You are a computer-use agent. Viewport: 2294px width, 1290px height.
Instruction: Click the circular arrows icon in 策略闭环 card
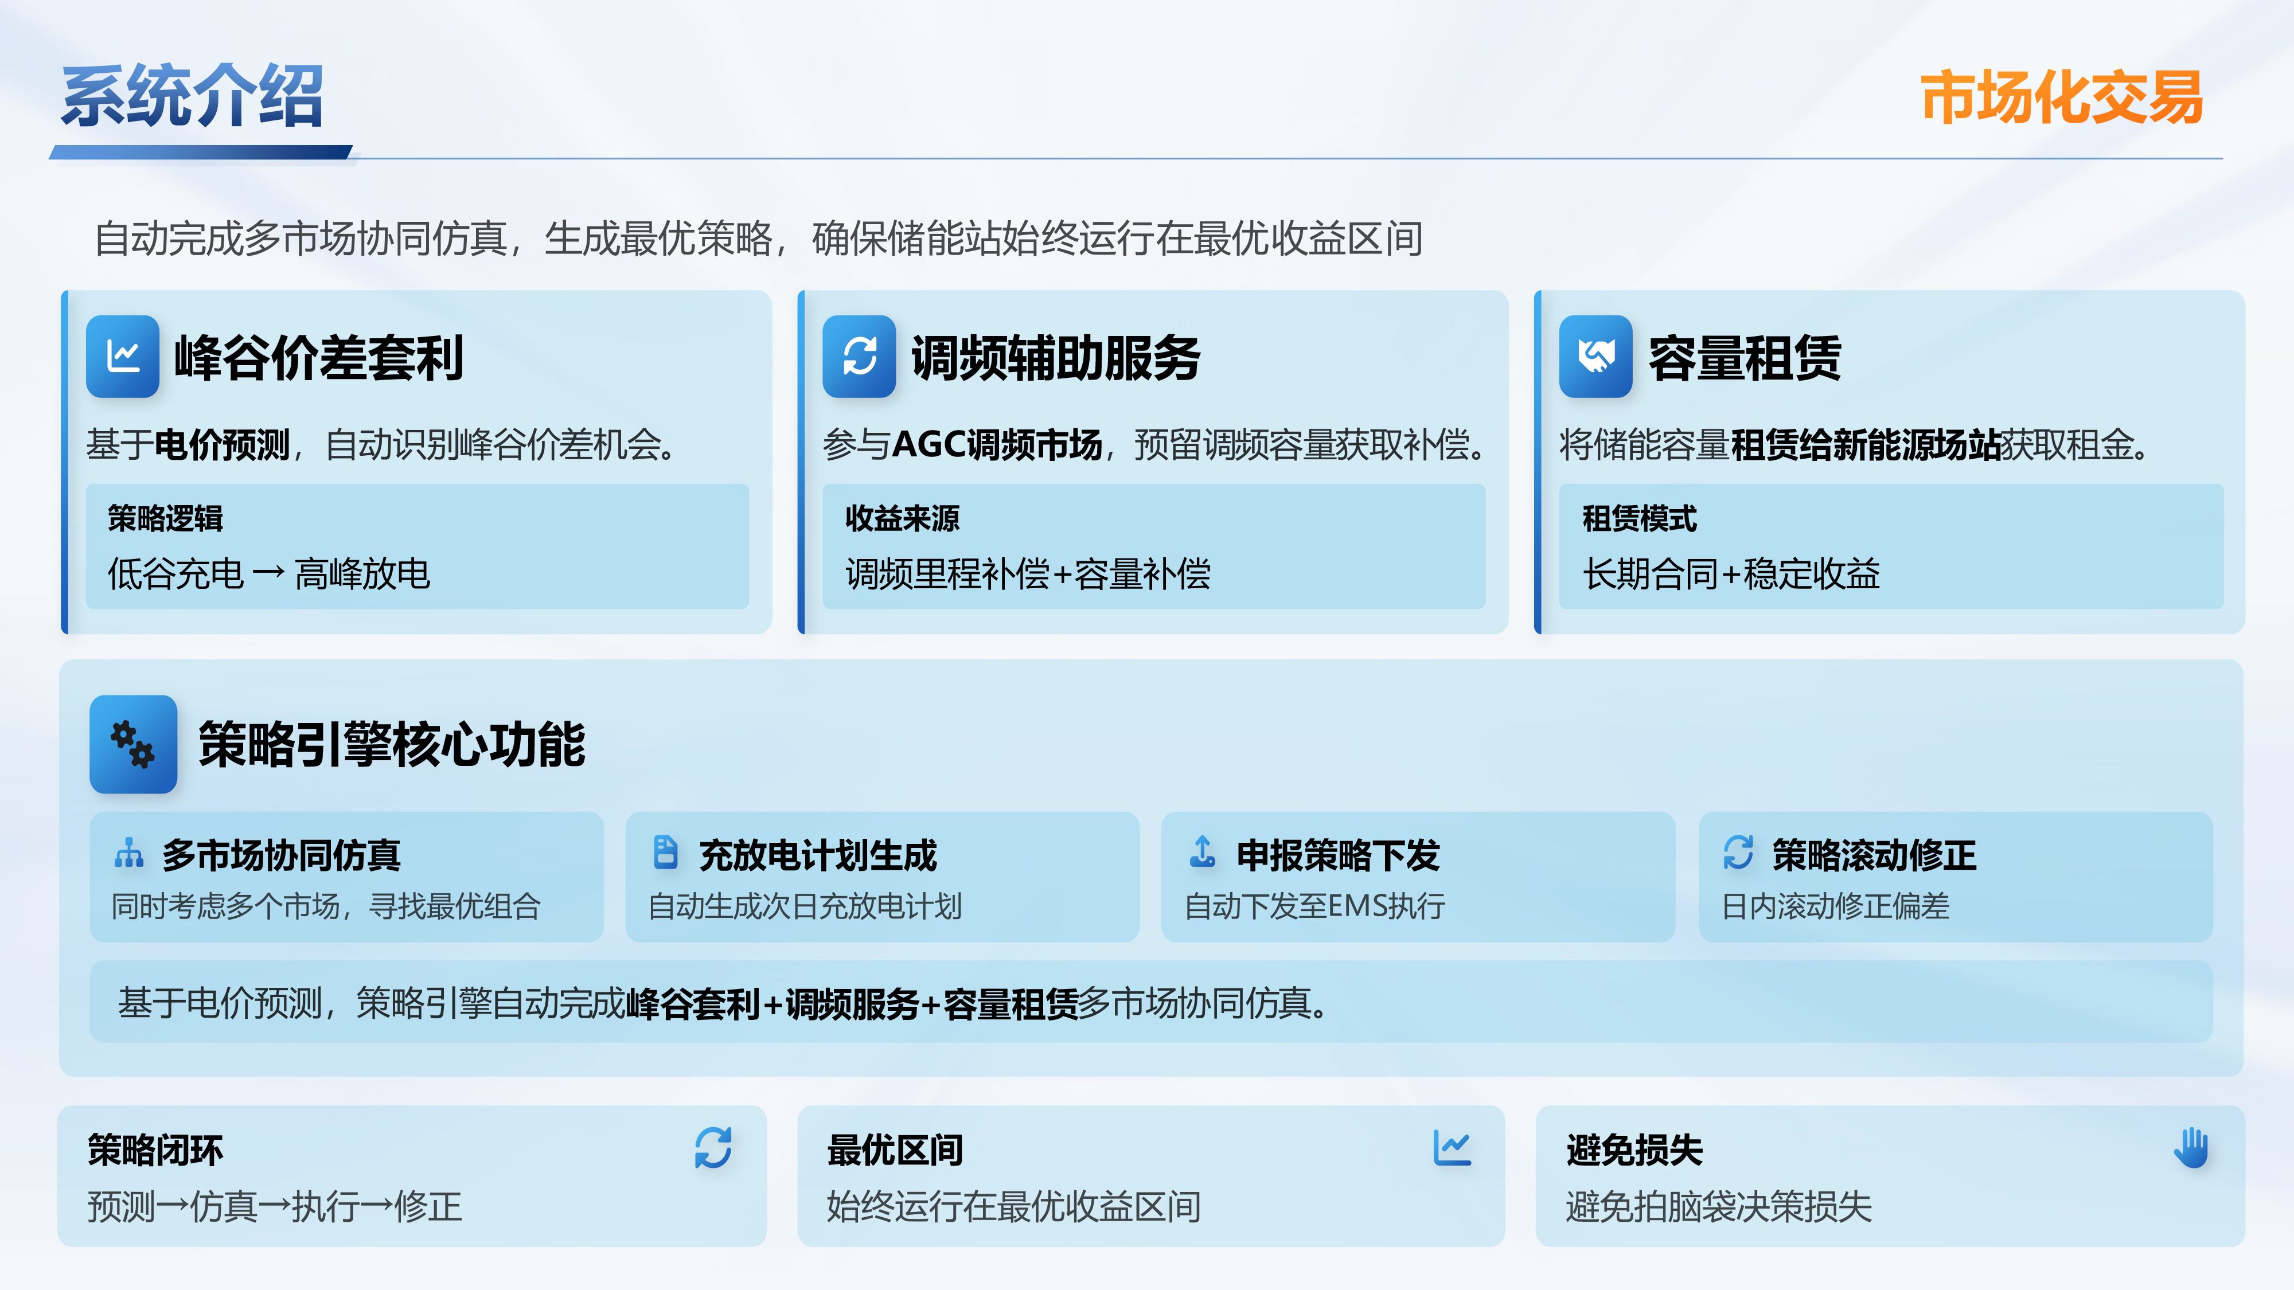pyautogui.click(x=713, y=1148)
